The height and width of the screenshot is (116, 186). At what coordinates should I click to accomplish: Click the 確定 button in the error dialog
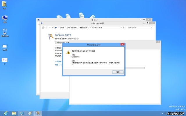(118, 72)
